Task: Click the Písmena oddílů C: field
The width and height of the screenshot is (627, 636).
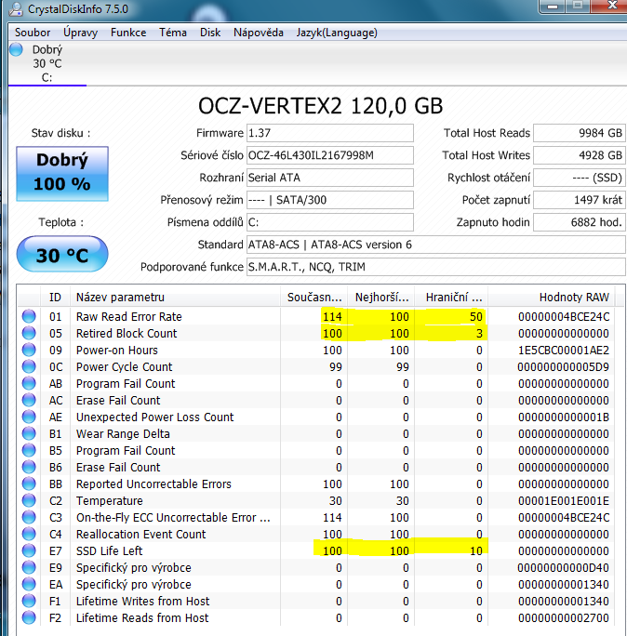Action: click(330, 222)
